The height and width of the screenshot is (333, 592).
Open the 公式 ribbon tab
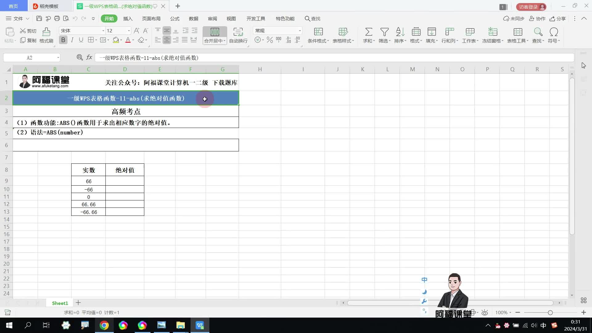pos(175,18)
